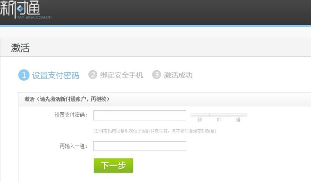
Task: Click the 设置支付密码： field label
Action: point(71,115)
